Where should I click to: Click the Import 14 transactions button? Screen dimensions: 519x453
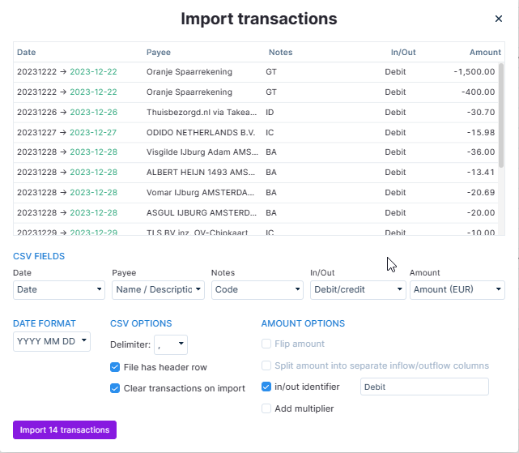click(x=65, y=429)
